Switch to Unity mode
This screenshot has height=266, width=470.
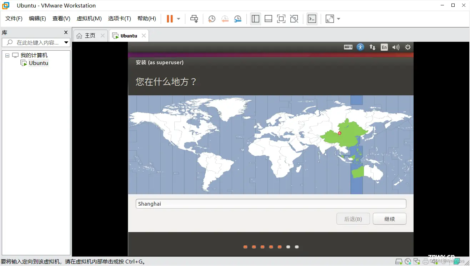pyautogui.click(x=294, y=19)
